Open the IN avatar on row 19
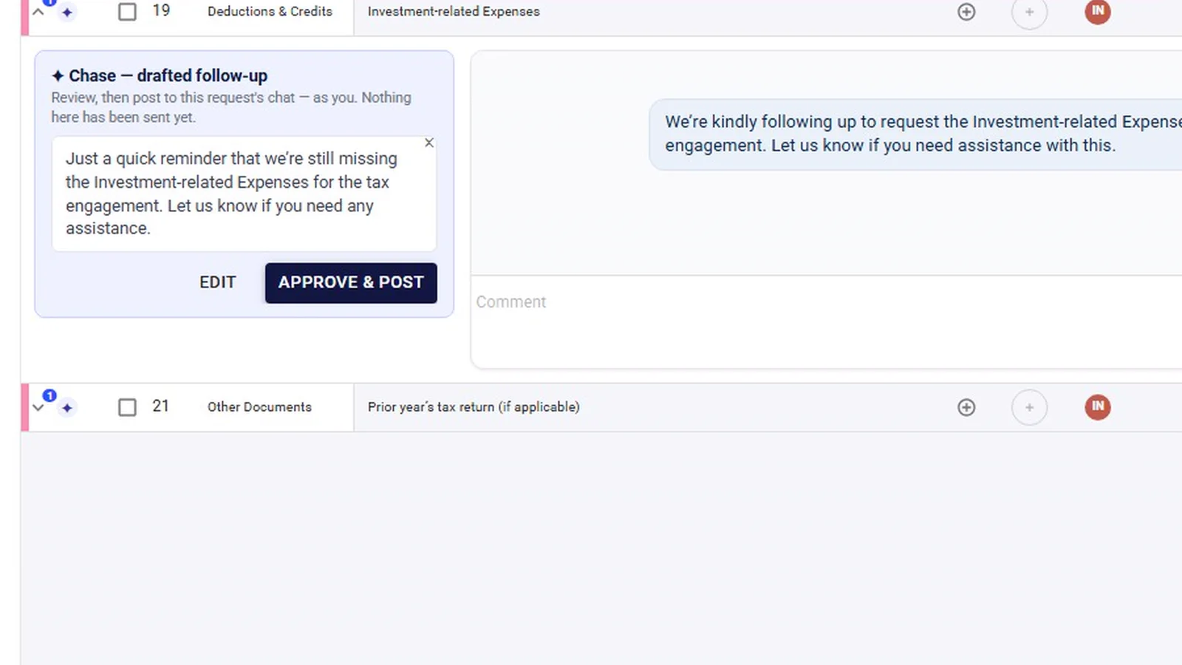Image resolution: width=1182 pixels, height=665 pixels. tap(1098, 11)
